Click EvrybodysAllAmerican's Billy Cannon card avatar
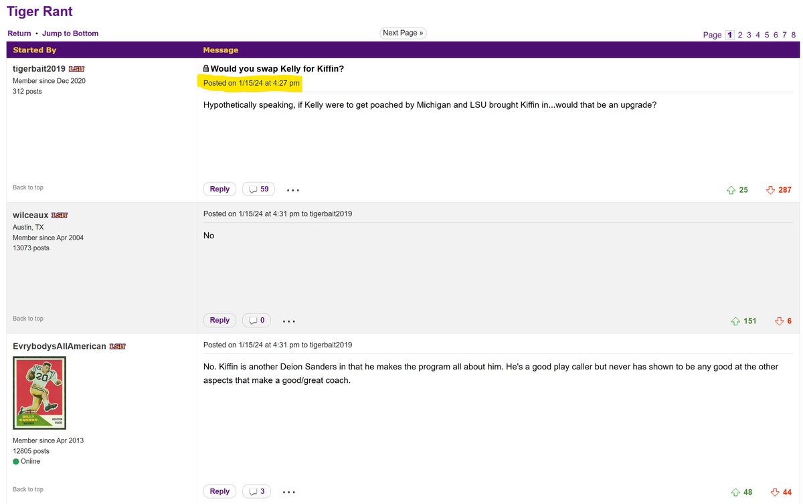Viewport: 803px width, 504px height. click(x=39, y=393)
